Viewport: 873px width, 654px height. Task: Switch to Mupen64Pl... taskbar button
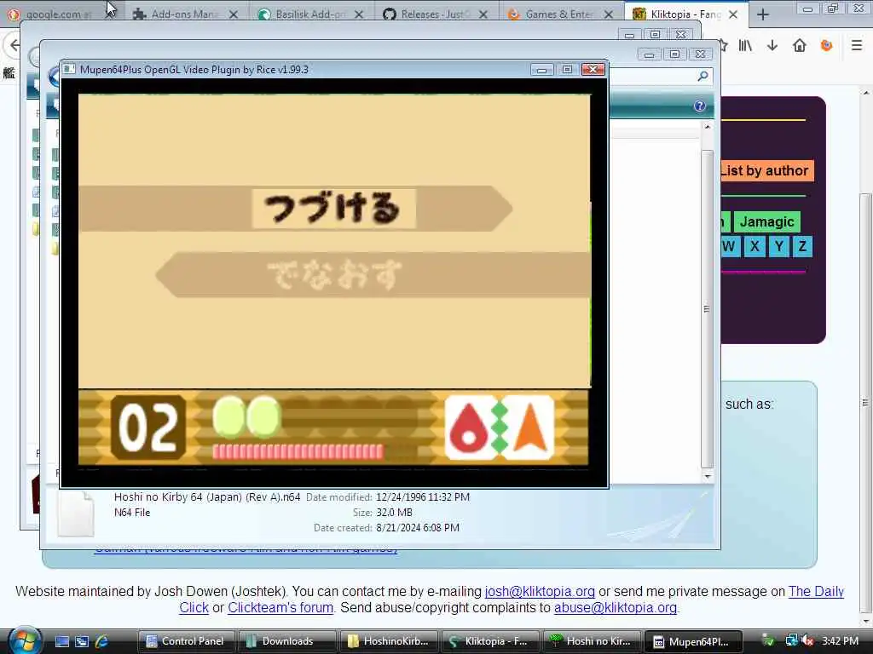(x=692, y=641)
